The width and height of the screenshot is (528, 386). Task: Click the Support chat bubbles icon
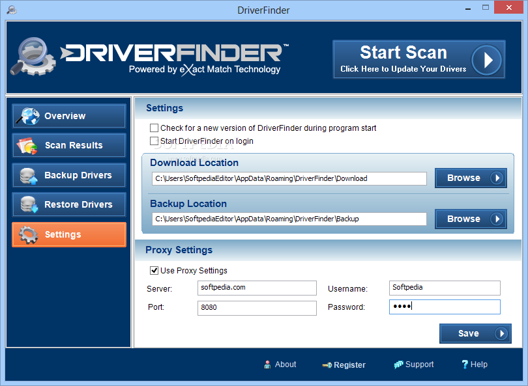(x=398, y=365)
